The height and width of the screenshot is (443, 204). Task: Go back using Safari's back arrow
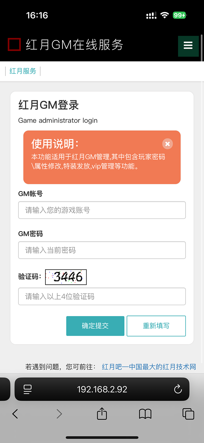click(x=15, y=414)
